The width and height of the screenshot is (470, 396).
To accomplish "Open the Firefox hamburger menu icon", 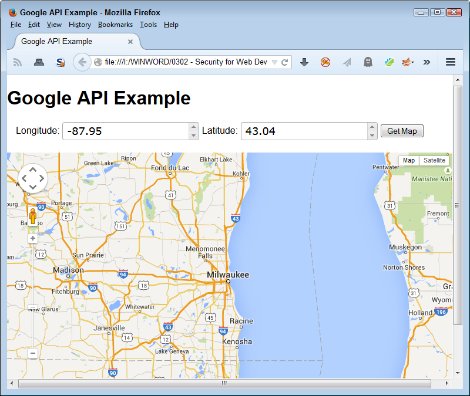I will (450, 62).
